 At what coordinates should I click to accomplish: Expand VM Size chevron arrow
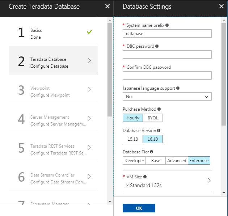tap(209, 180)
